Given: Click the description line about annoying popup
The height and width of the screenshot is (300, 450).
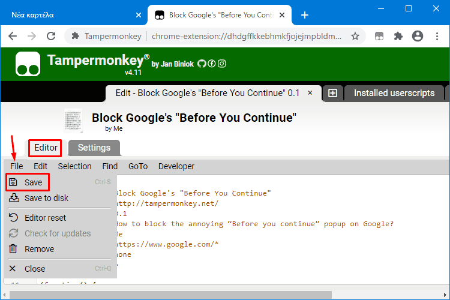Looking at the screenshot, I should click(254, 224).
